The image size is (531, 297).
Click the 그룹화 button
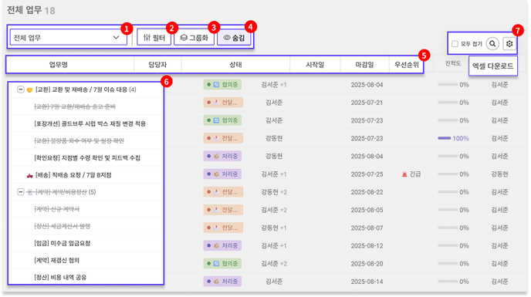coord(194,37)
